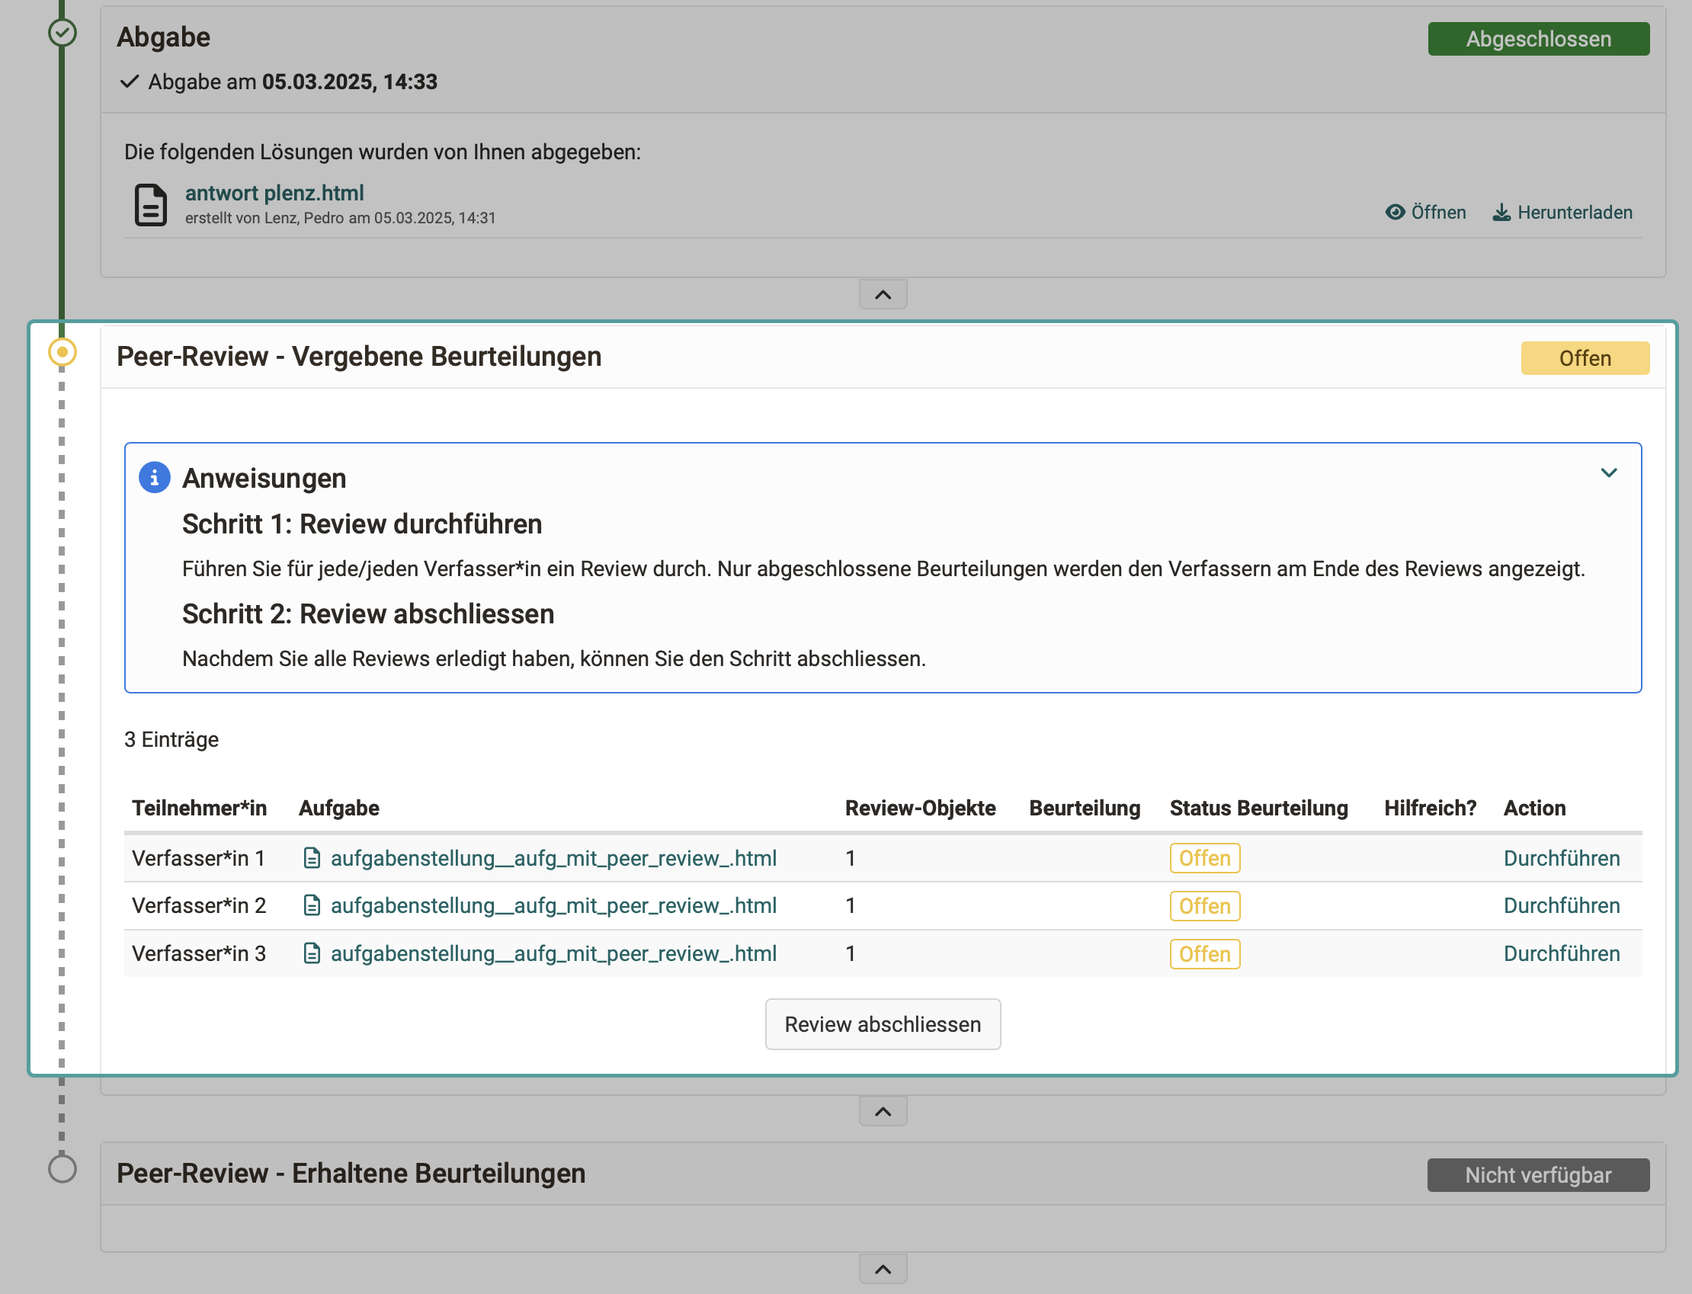The image size is (1692, 1294).
Task: Click the info icon in the Anweisungen box
Action: coord(155,478)
